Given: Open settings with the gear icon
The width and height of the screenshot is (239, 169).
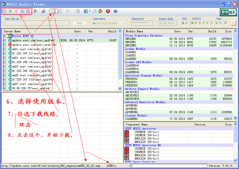Looking at the screenshot, I should tap(78, 11).
